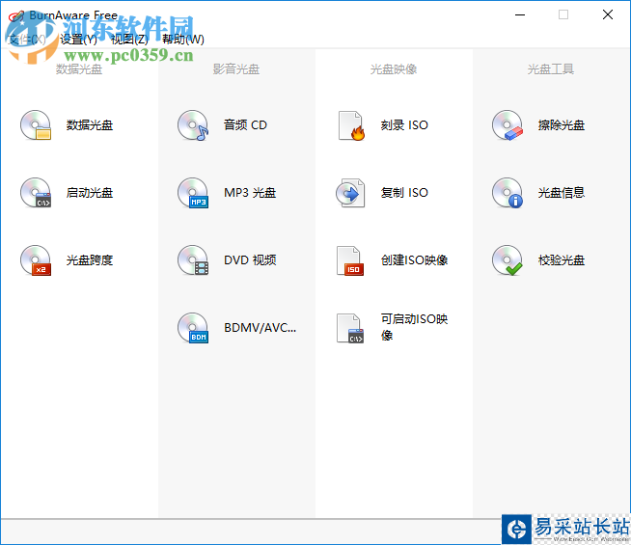The width and height of the screenshot is (631, 545).
Task: Click the 擦除光盘 eraser disc icon
Action: (508, 125)
